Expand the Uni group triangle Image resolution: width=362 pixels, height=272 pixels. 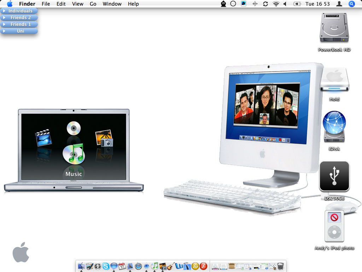pos(4,31)
